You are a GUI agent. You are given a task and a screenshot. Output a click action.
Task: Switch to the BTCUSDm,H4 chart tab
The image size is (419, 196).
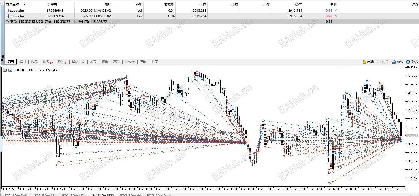click(x=130, y=195)
